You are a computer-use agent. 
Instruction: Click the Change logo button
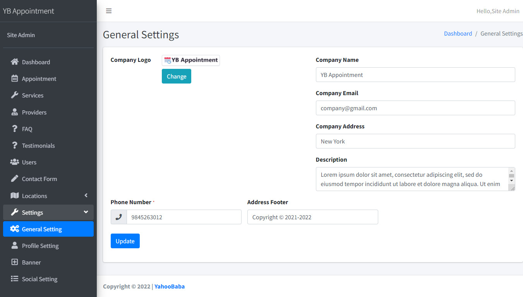point(176,76)
